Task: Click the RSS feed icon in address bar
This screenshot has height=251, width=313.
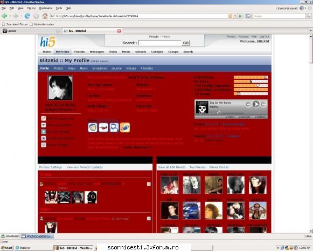Action: 230,16
